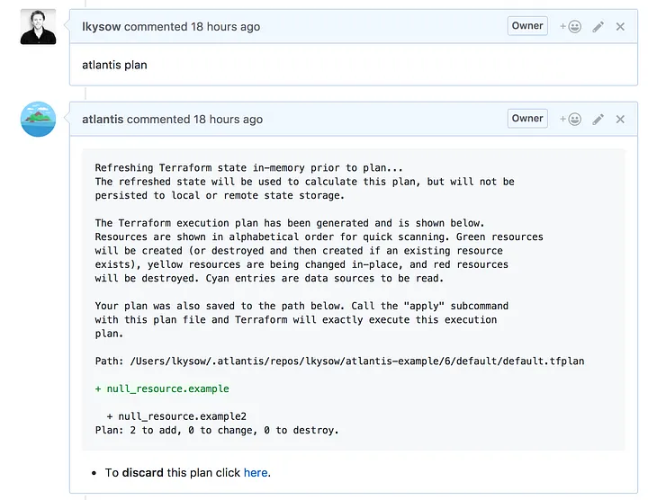Click Owner badge on lkysow's comment
Image resolution: width=648 pixels, height=500 pixels.
[527, 26]
